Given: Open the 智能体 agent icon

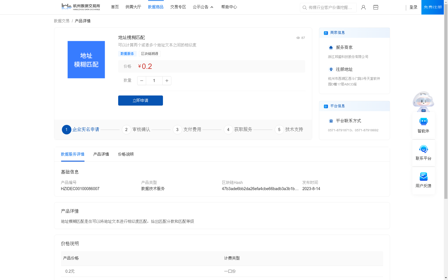Looking at the screenshot, I should tap(424, 122).
